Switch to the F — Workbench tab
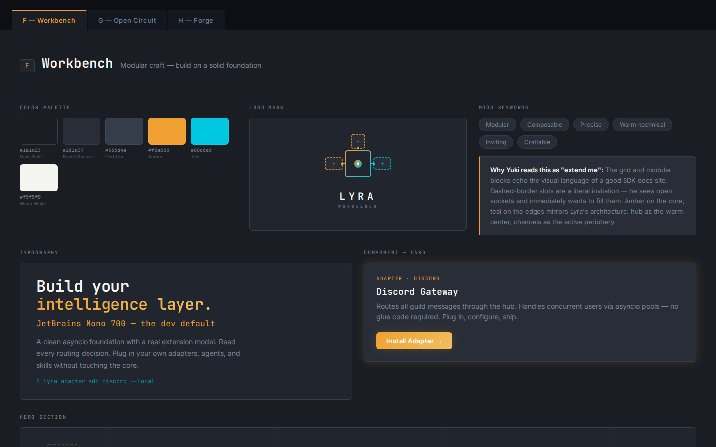The height and width of the screenshot is (447, 716). point(49,20)
